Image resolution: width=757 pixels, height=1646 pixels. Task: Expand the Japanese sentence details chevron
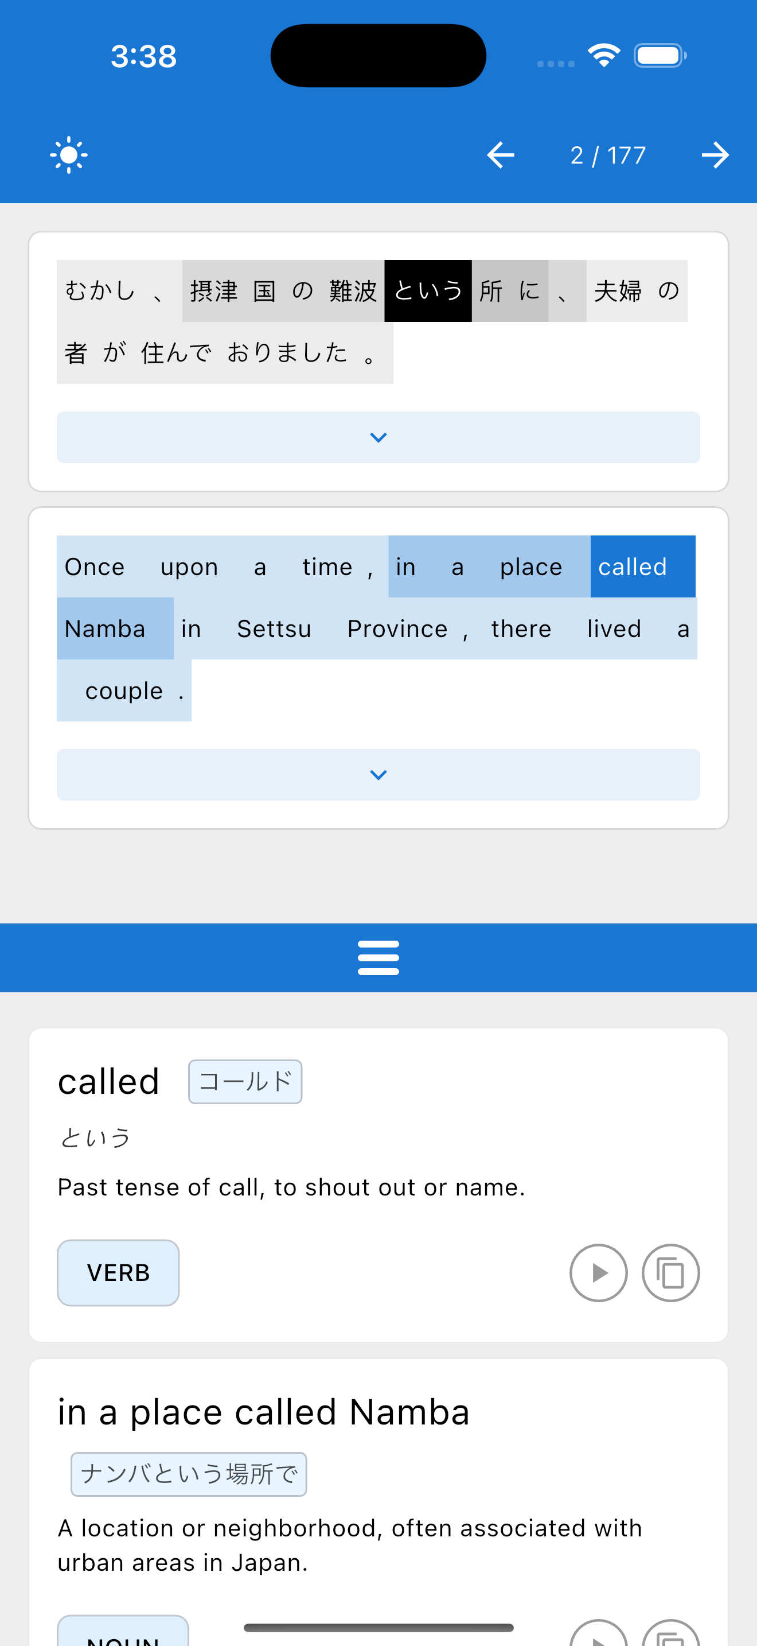click(378, 438)
